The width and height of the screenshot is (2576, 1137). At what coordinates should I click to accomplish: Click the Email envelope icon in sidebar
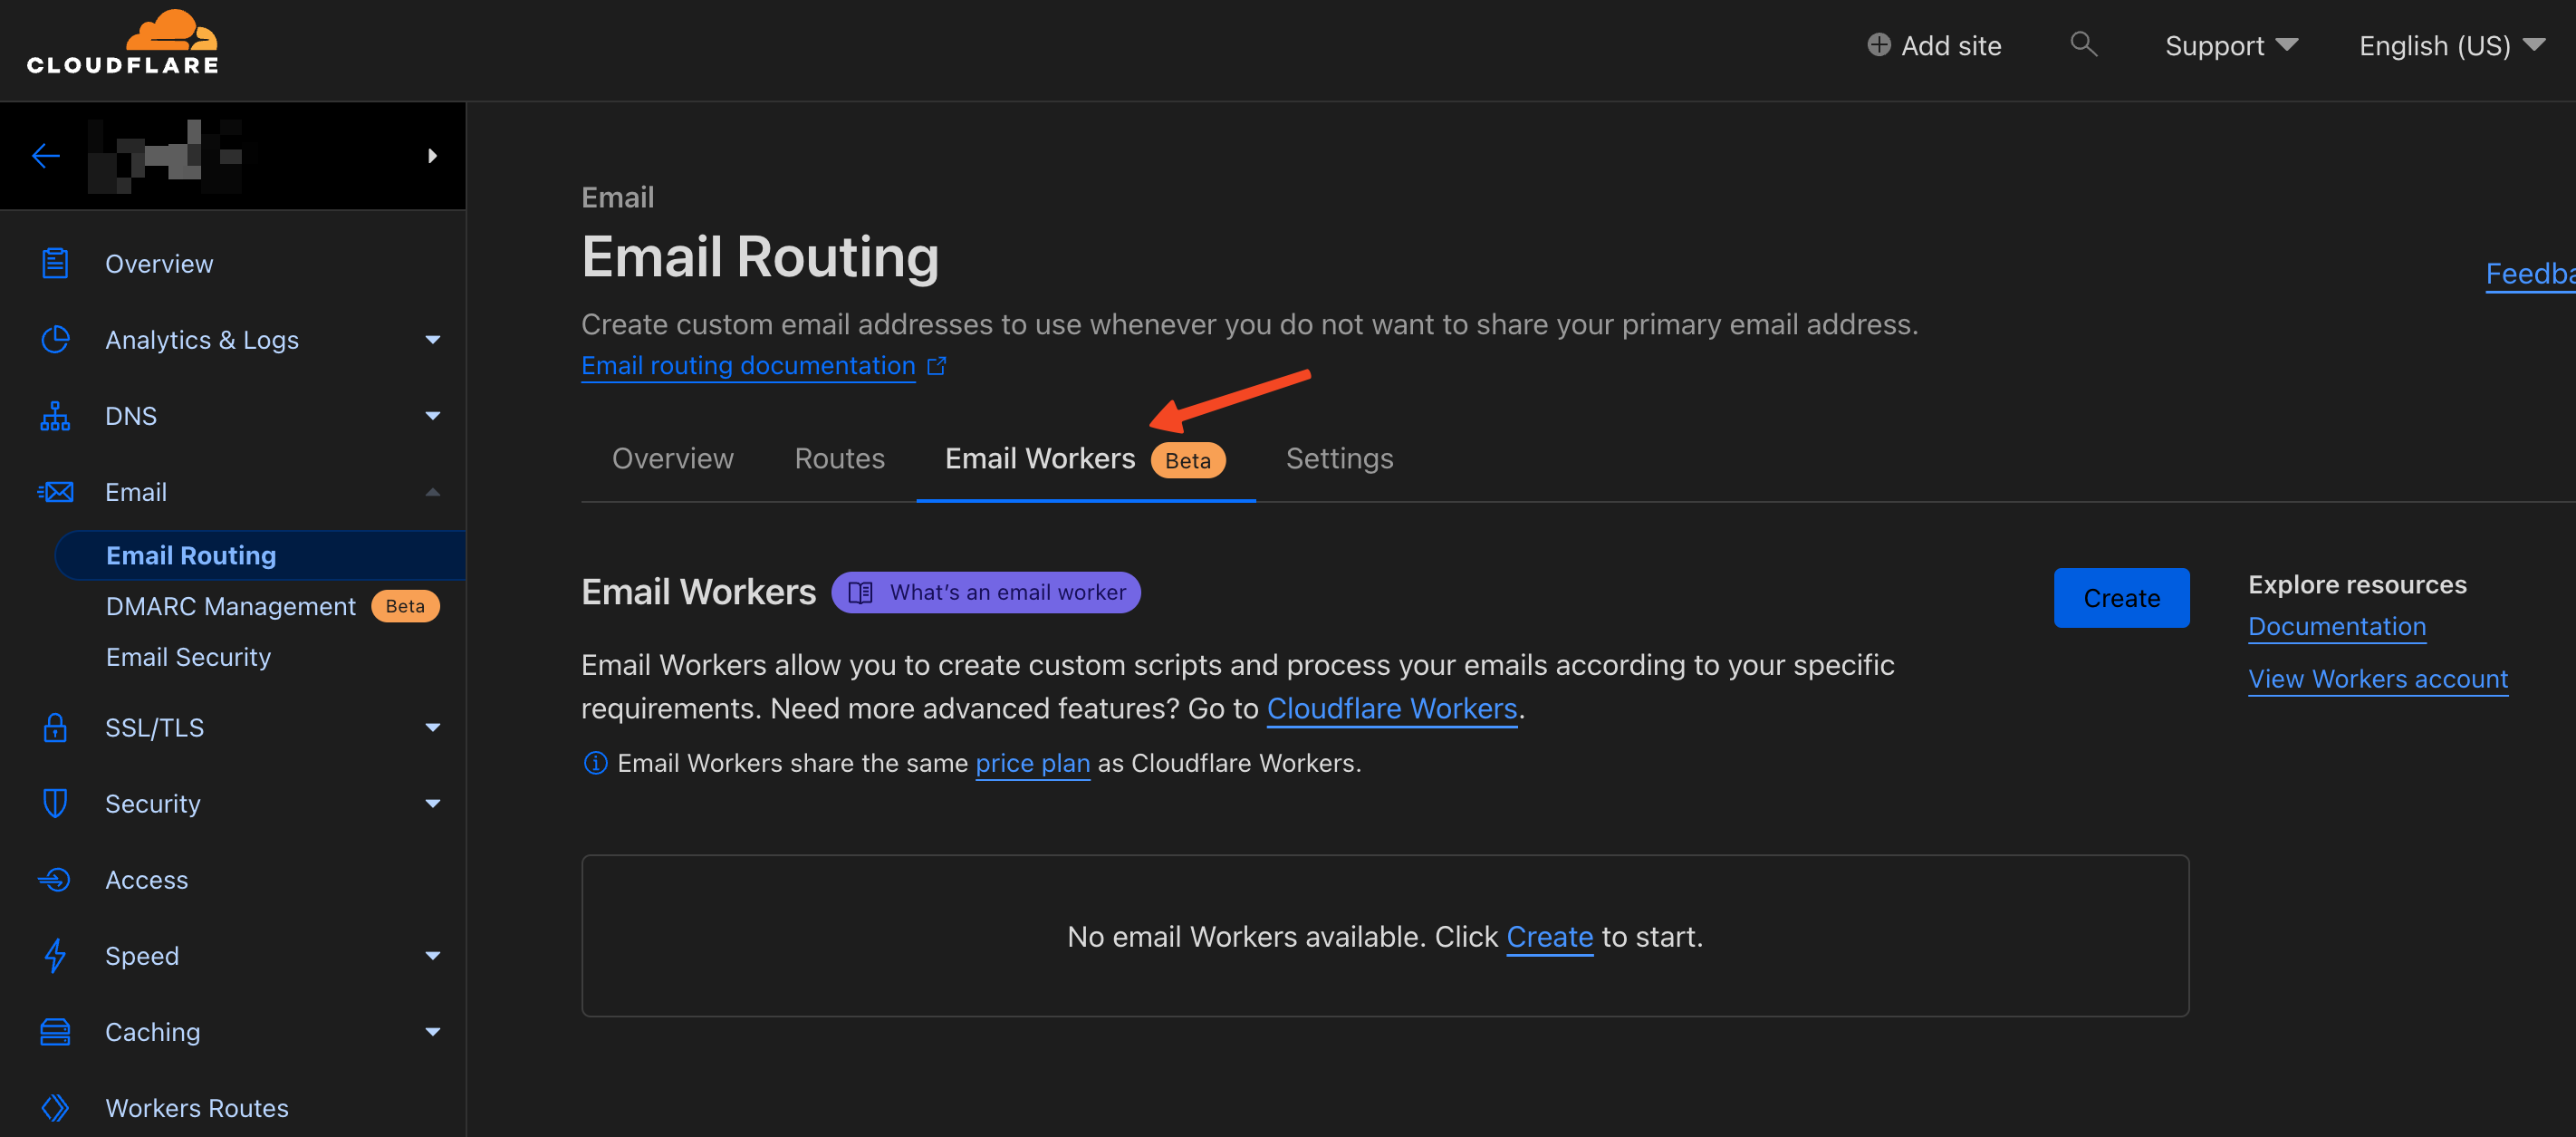[x=55, y=491]
